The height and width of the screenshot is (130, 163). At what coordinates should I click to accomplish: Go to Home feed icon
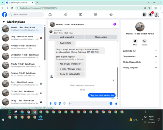click(x=50, y=15)
